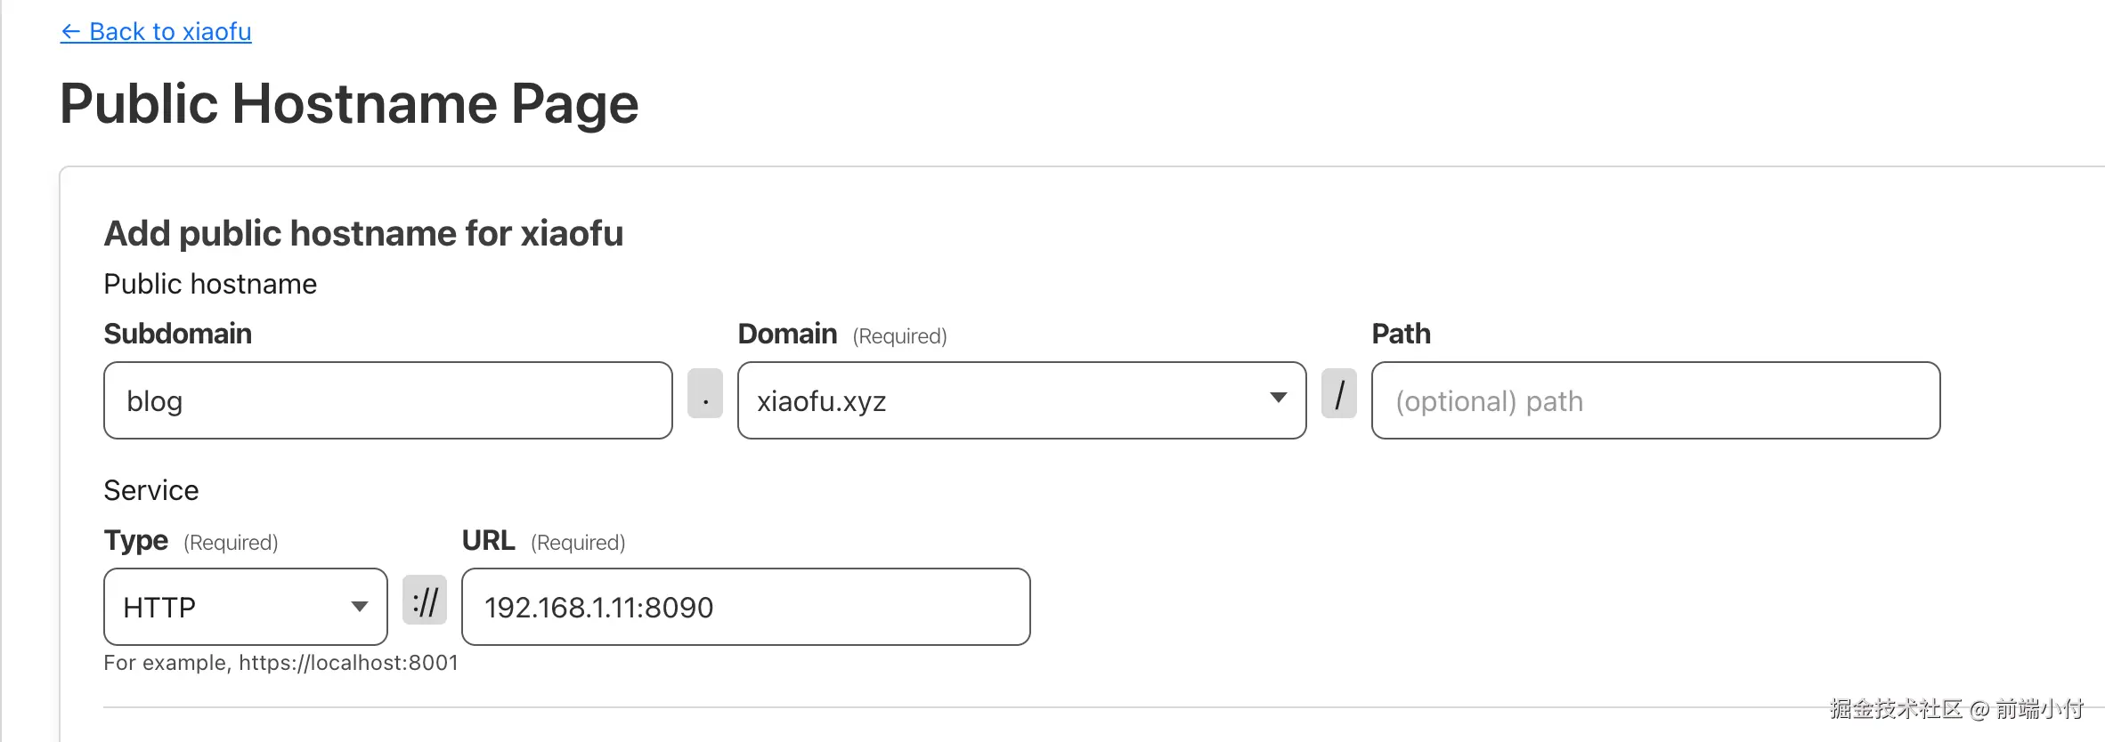Image resolution: width=2105 pixels, height=742 pixels.
Task: Click the Domain dropdown arrow
Action: coord(1278,398)
